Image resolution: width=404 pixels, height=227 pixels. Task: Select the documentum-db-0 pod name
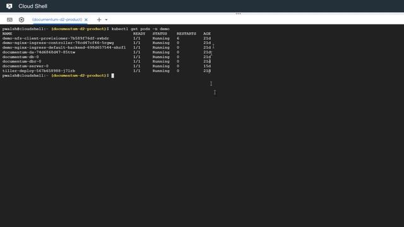click(x=21, y=57)
